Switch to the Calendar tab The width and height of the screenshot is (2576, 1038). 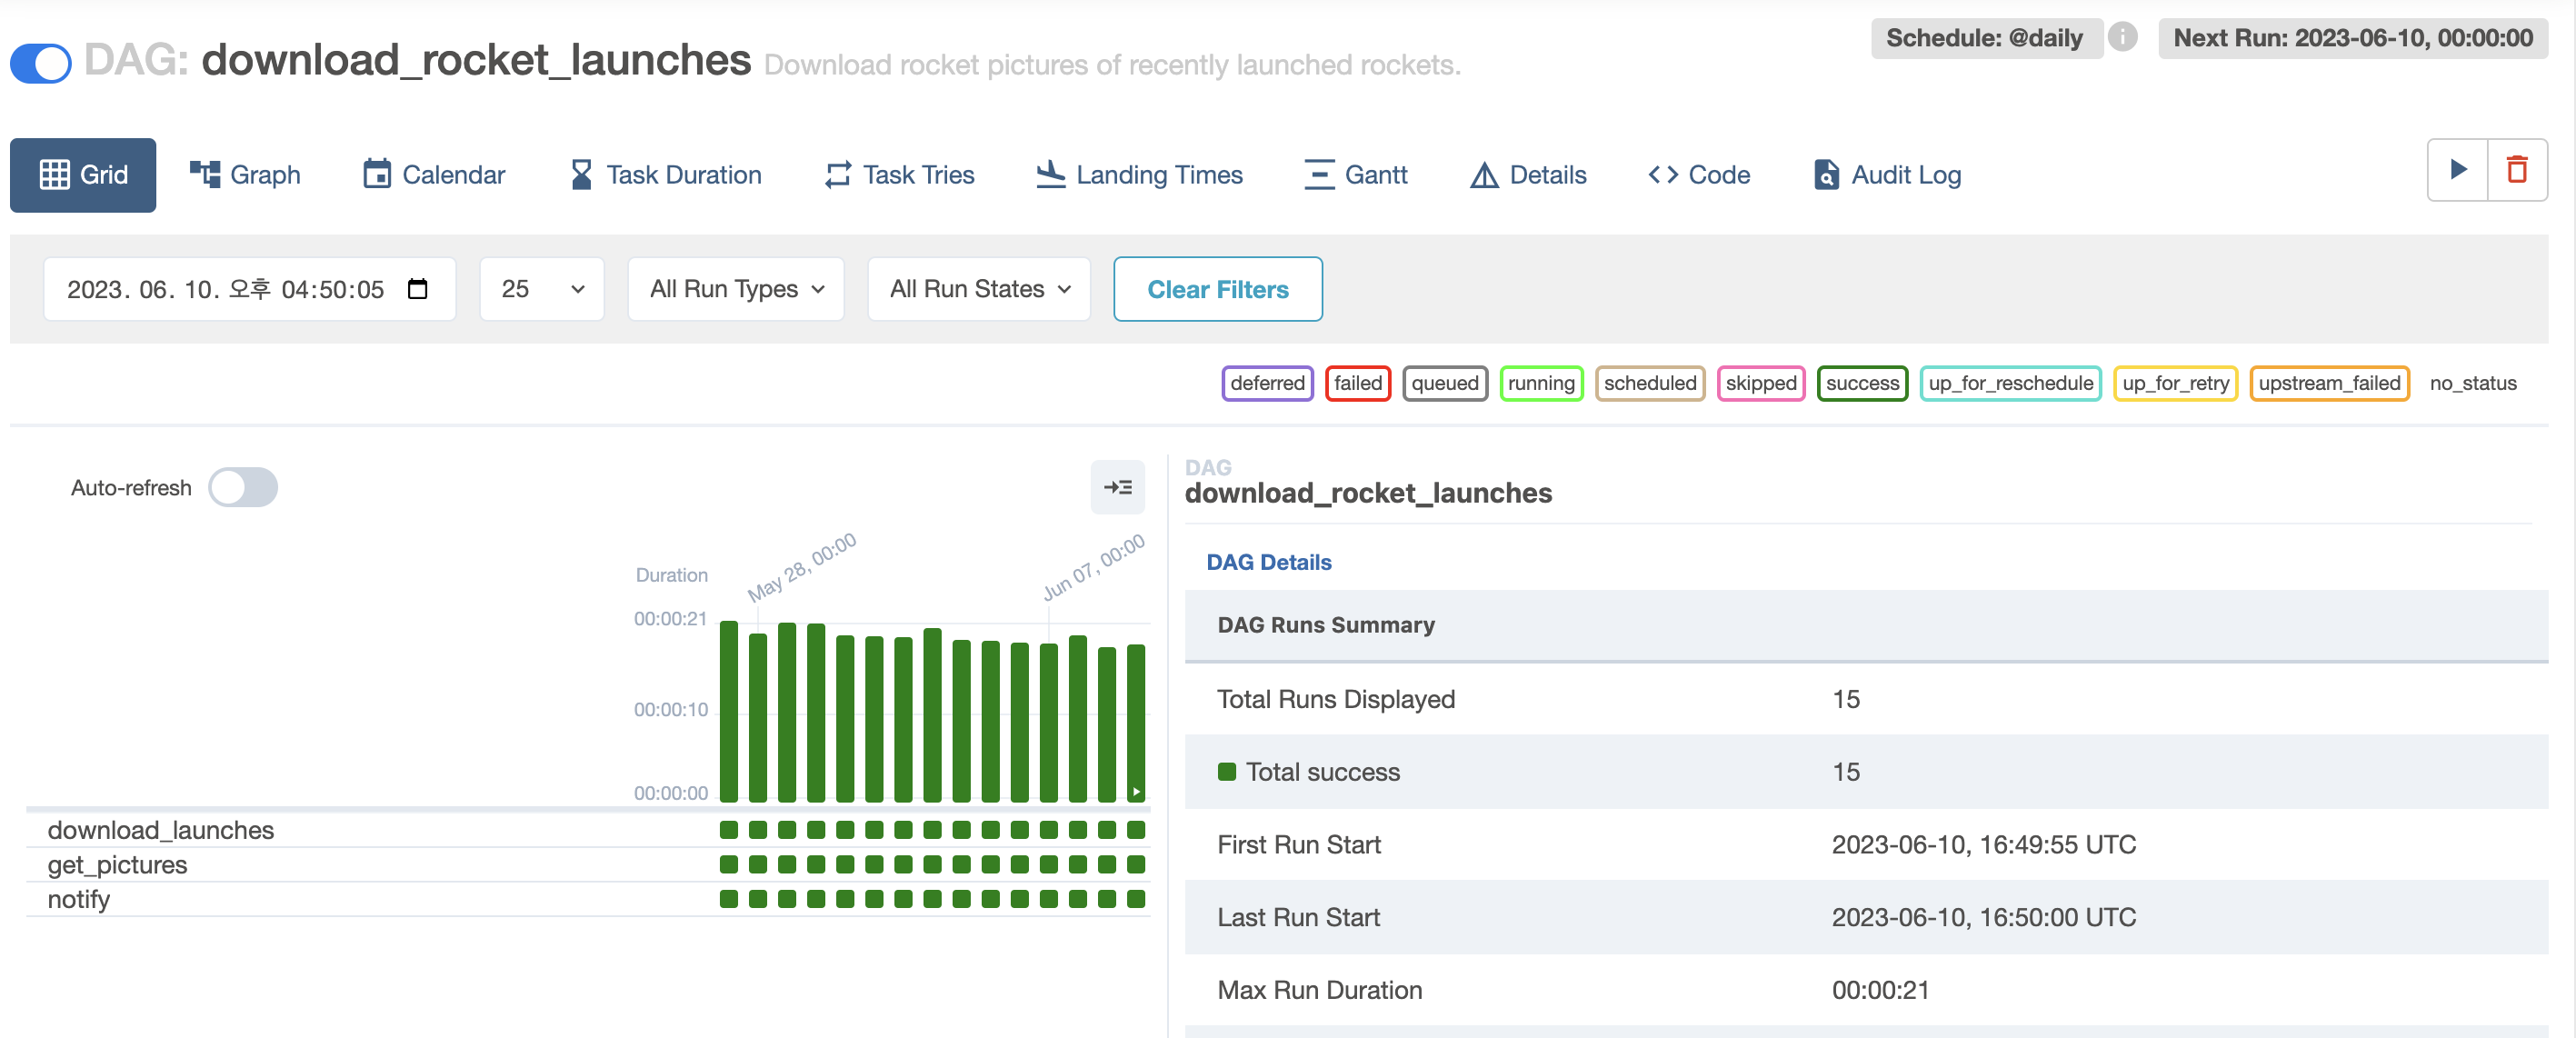pos(433,175)
